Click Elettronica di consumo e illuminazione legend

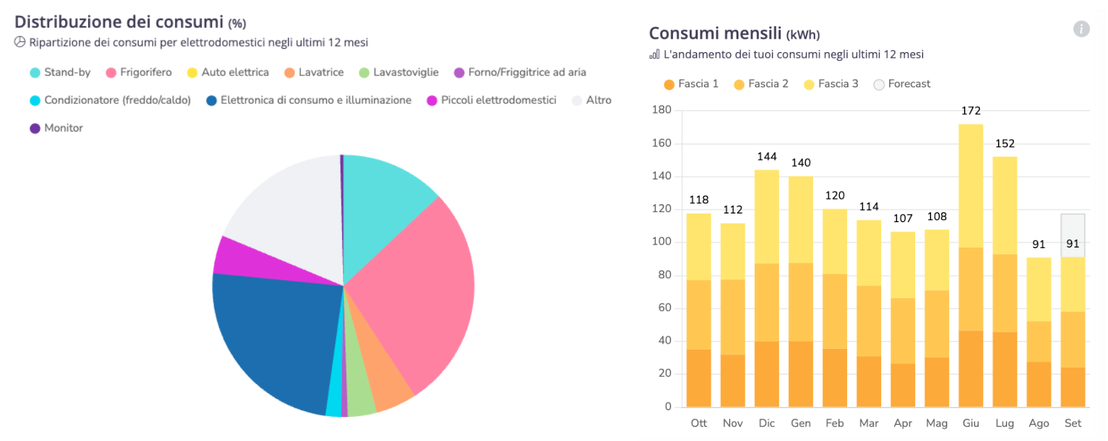(x=308, y=100)
